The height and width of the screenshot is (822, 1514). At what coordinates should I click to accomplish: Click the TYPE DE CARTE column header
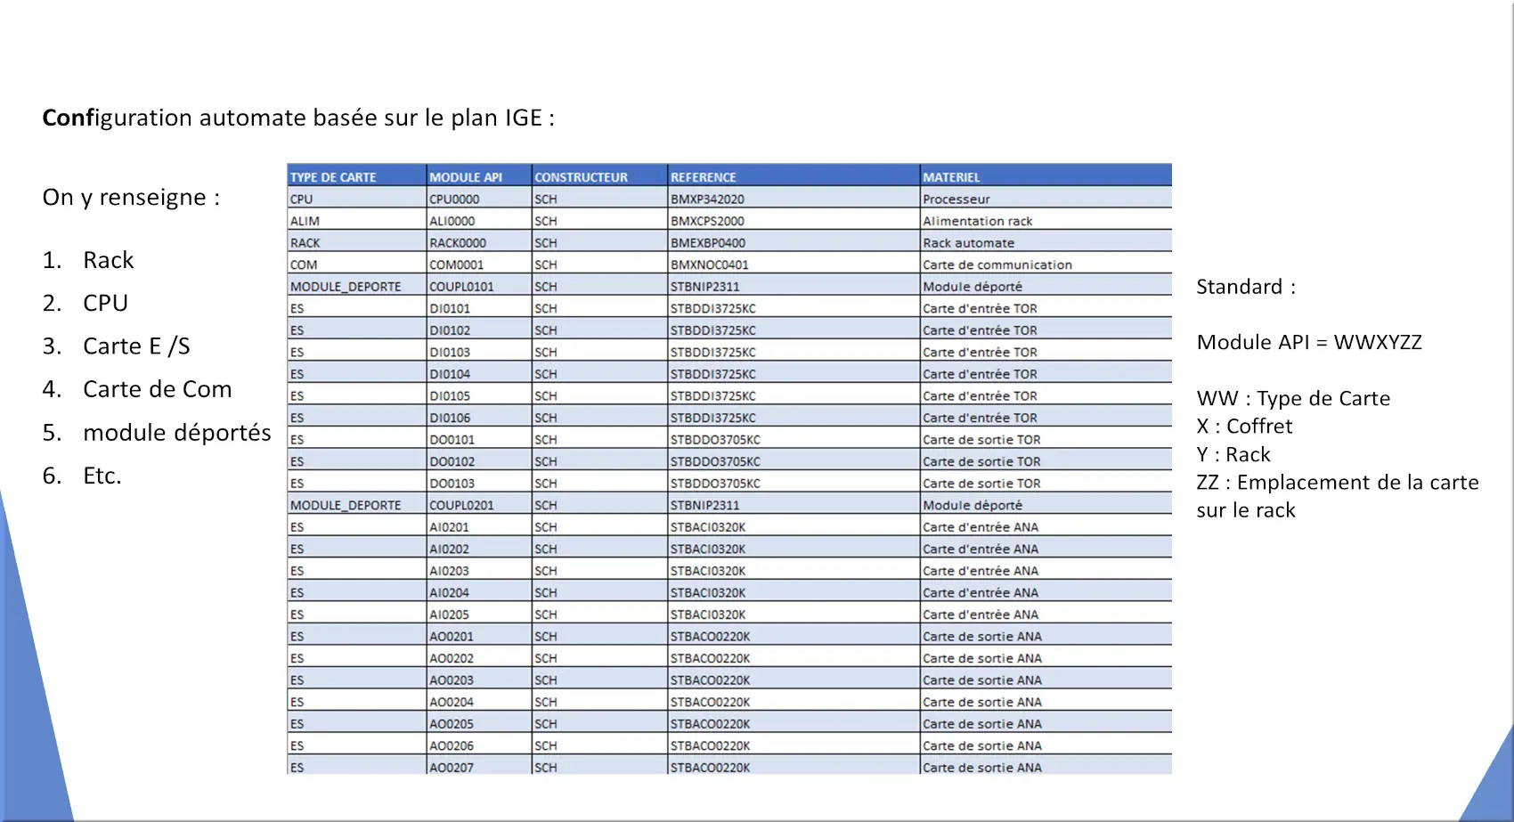(x=356, y=176)
